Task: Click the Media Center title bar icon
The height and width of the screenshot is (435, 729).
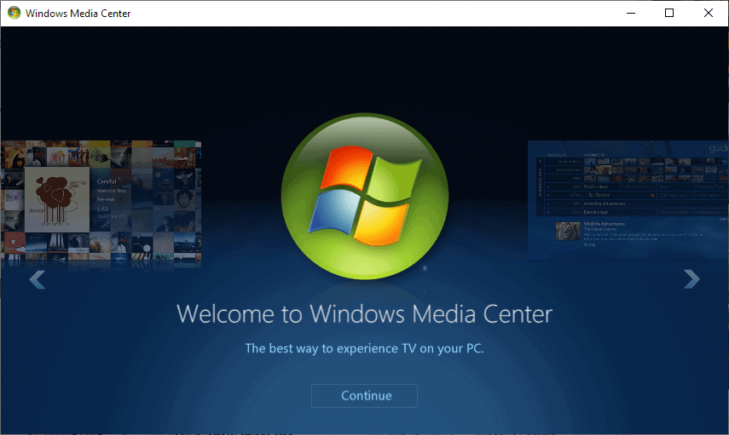Action: pyautogui.click(x=14, y=13)
